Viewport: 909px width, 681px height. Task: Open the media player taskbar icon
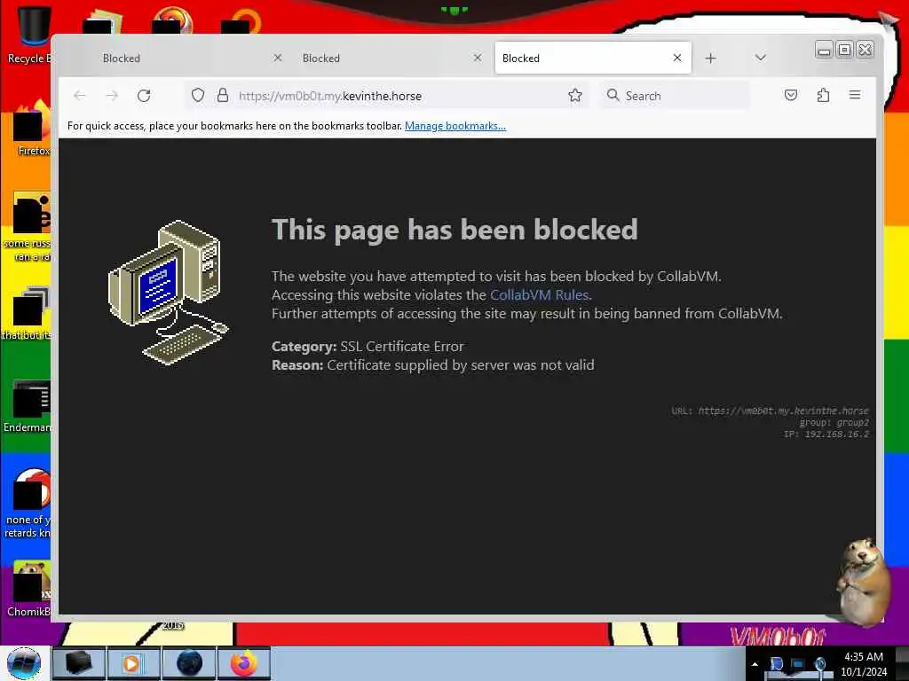(132, 663)
